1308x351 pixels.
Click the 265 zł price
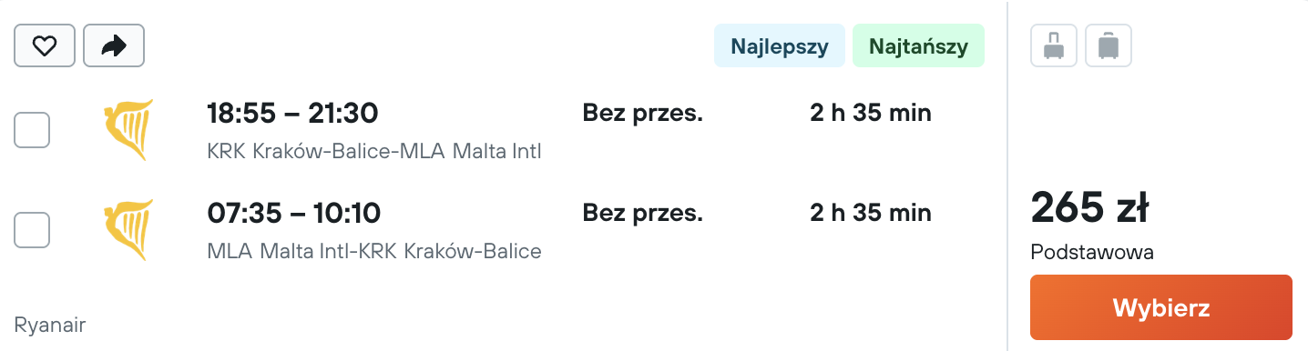pyautogui.click(x=1088, y=209)
